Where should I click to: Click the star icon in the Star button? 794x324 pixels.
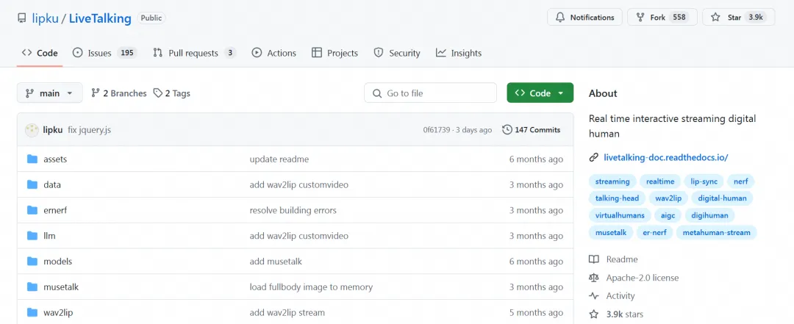[715, 17]
